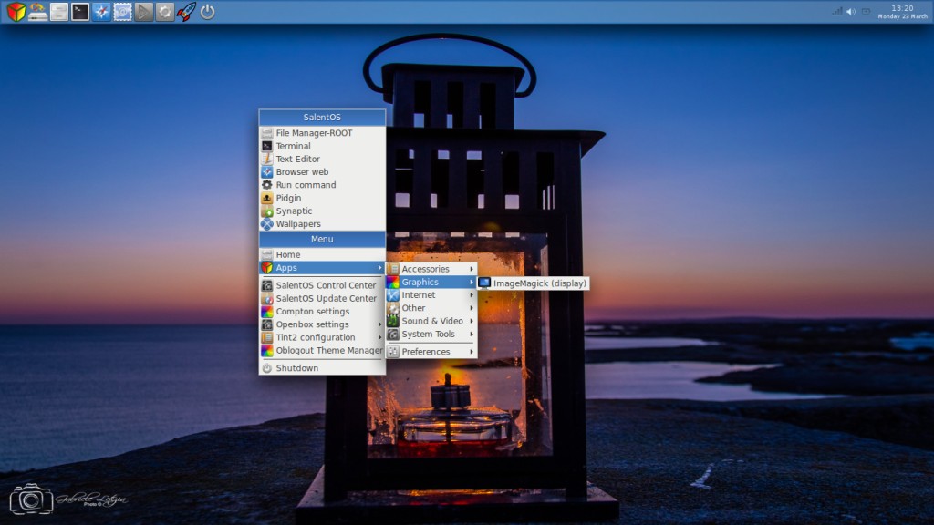Open the file cabinet icon in the panel
Viewport: 934px width, 525px height.
(x=58, y=12)
